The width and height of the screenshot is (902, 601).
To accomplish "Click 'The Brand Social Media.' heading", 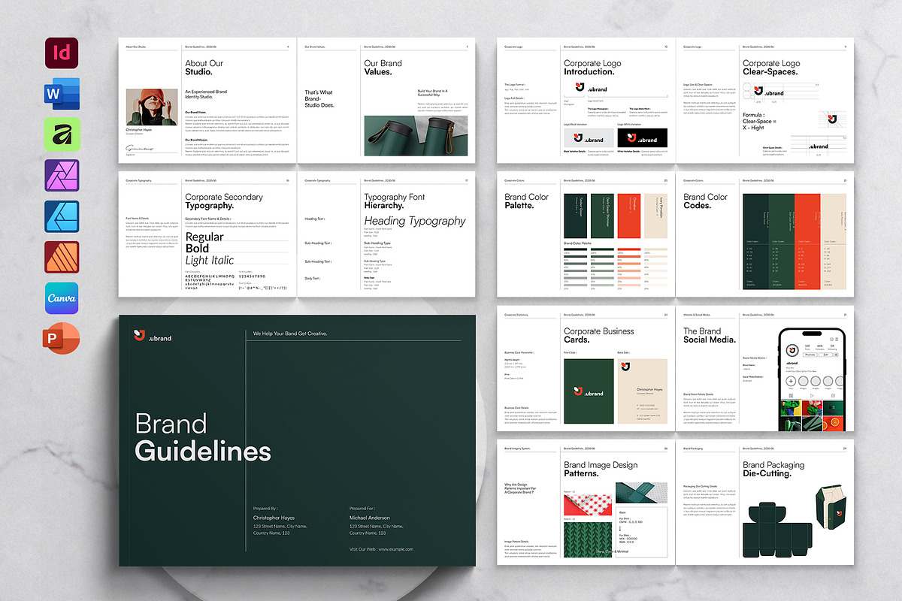I will 710,335.
